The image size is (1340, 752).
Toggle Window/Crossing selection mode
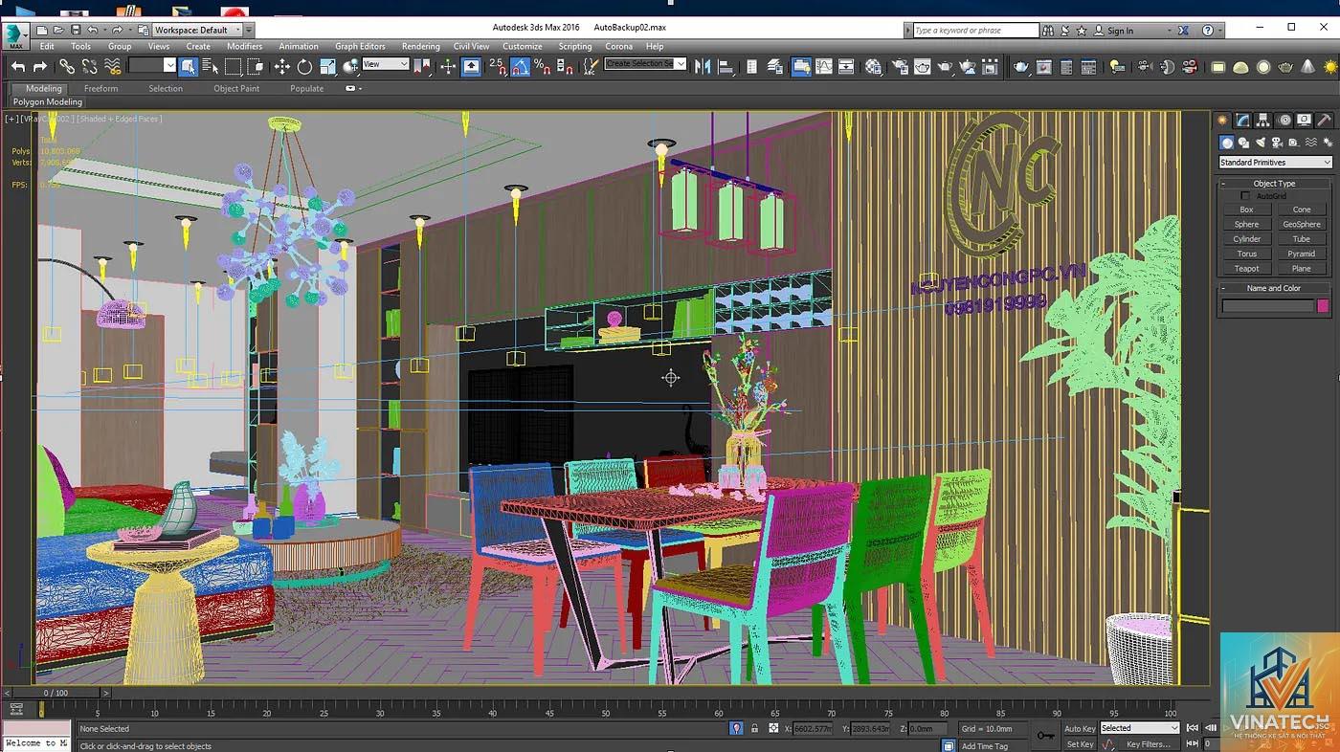pos(256,66)
